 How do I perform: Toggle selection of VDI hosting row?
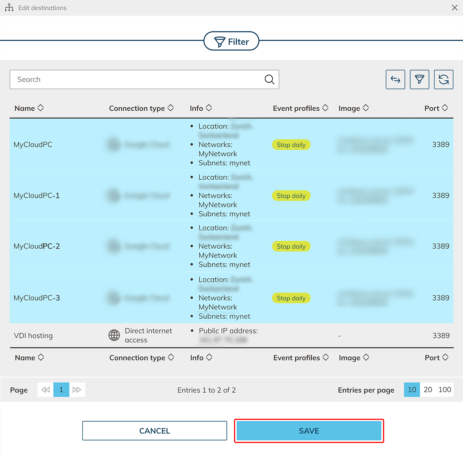[33, 336]
